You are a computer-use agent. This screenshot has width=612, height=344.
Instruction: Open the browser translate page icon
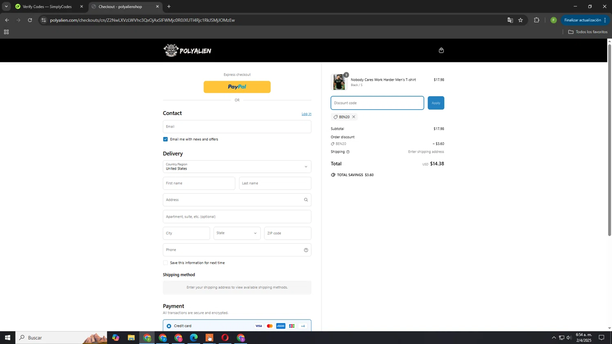coord(510,20)
